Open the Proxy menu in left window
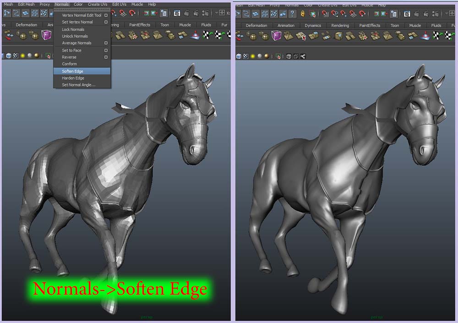Viewport: 458px width, 323px height. (45, 4)
